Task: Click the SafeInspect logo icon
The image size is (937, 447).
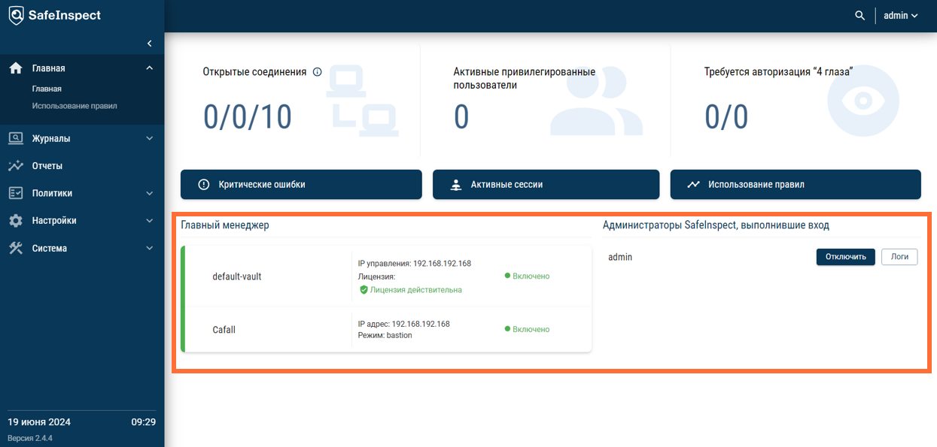Action: click(x=17, y=15)
